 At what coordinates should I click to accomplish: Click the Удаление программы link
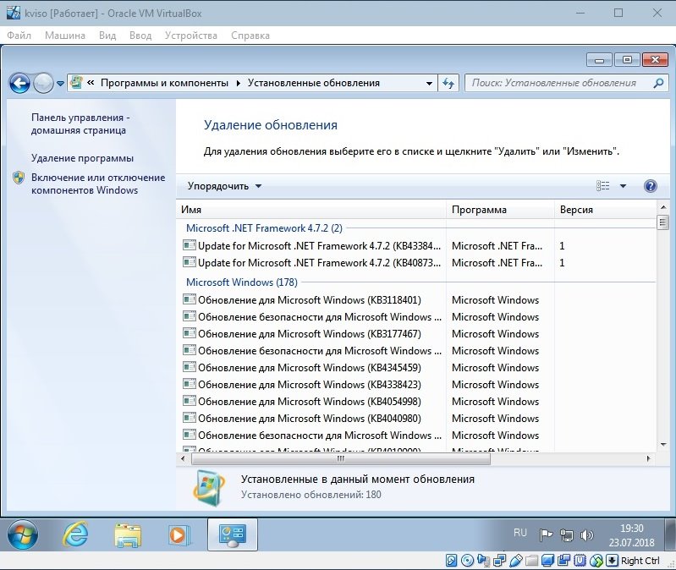pyautogui.click(x=82, y=158)
